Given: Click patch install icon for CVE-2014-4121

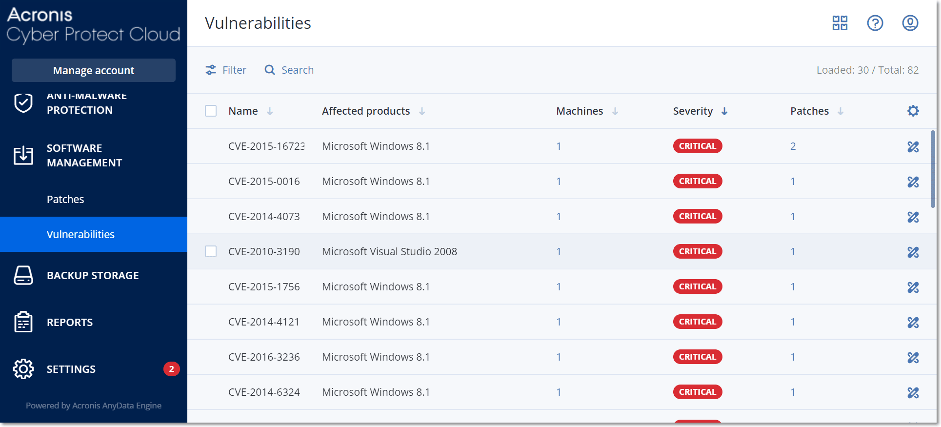Looking at the screenshot, I should click(913, 322).
